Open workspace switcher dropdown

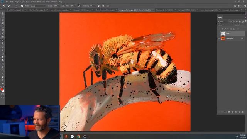click(x=239, y=6)
